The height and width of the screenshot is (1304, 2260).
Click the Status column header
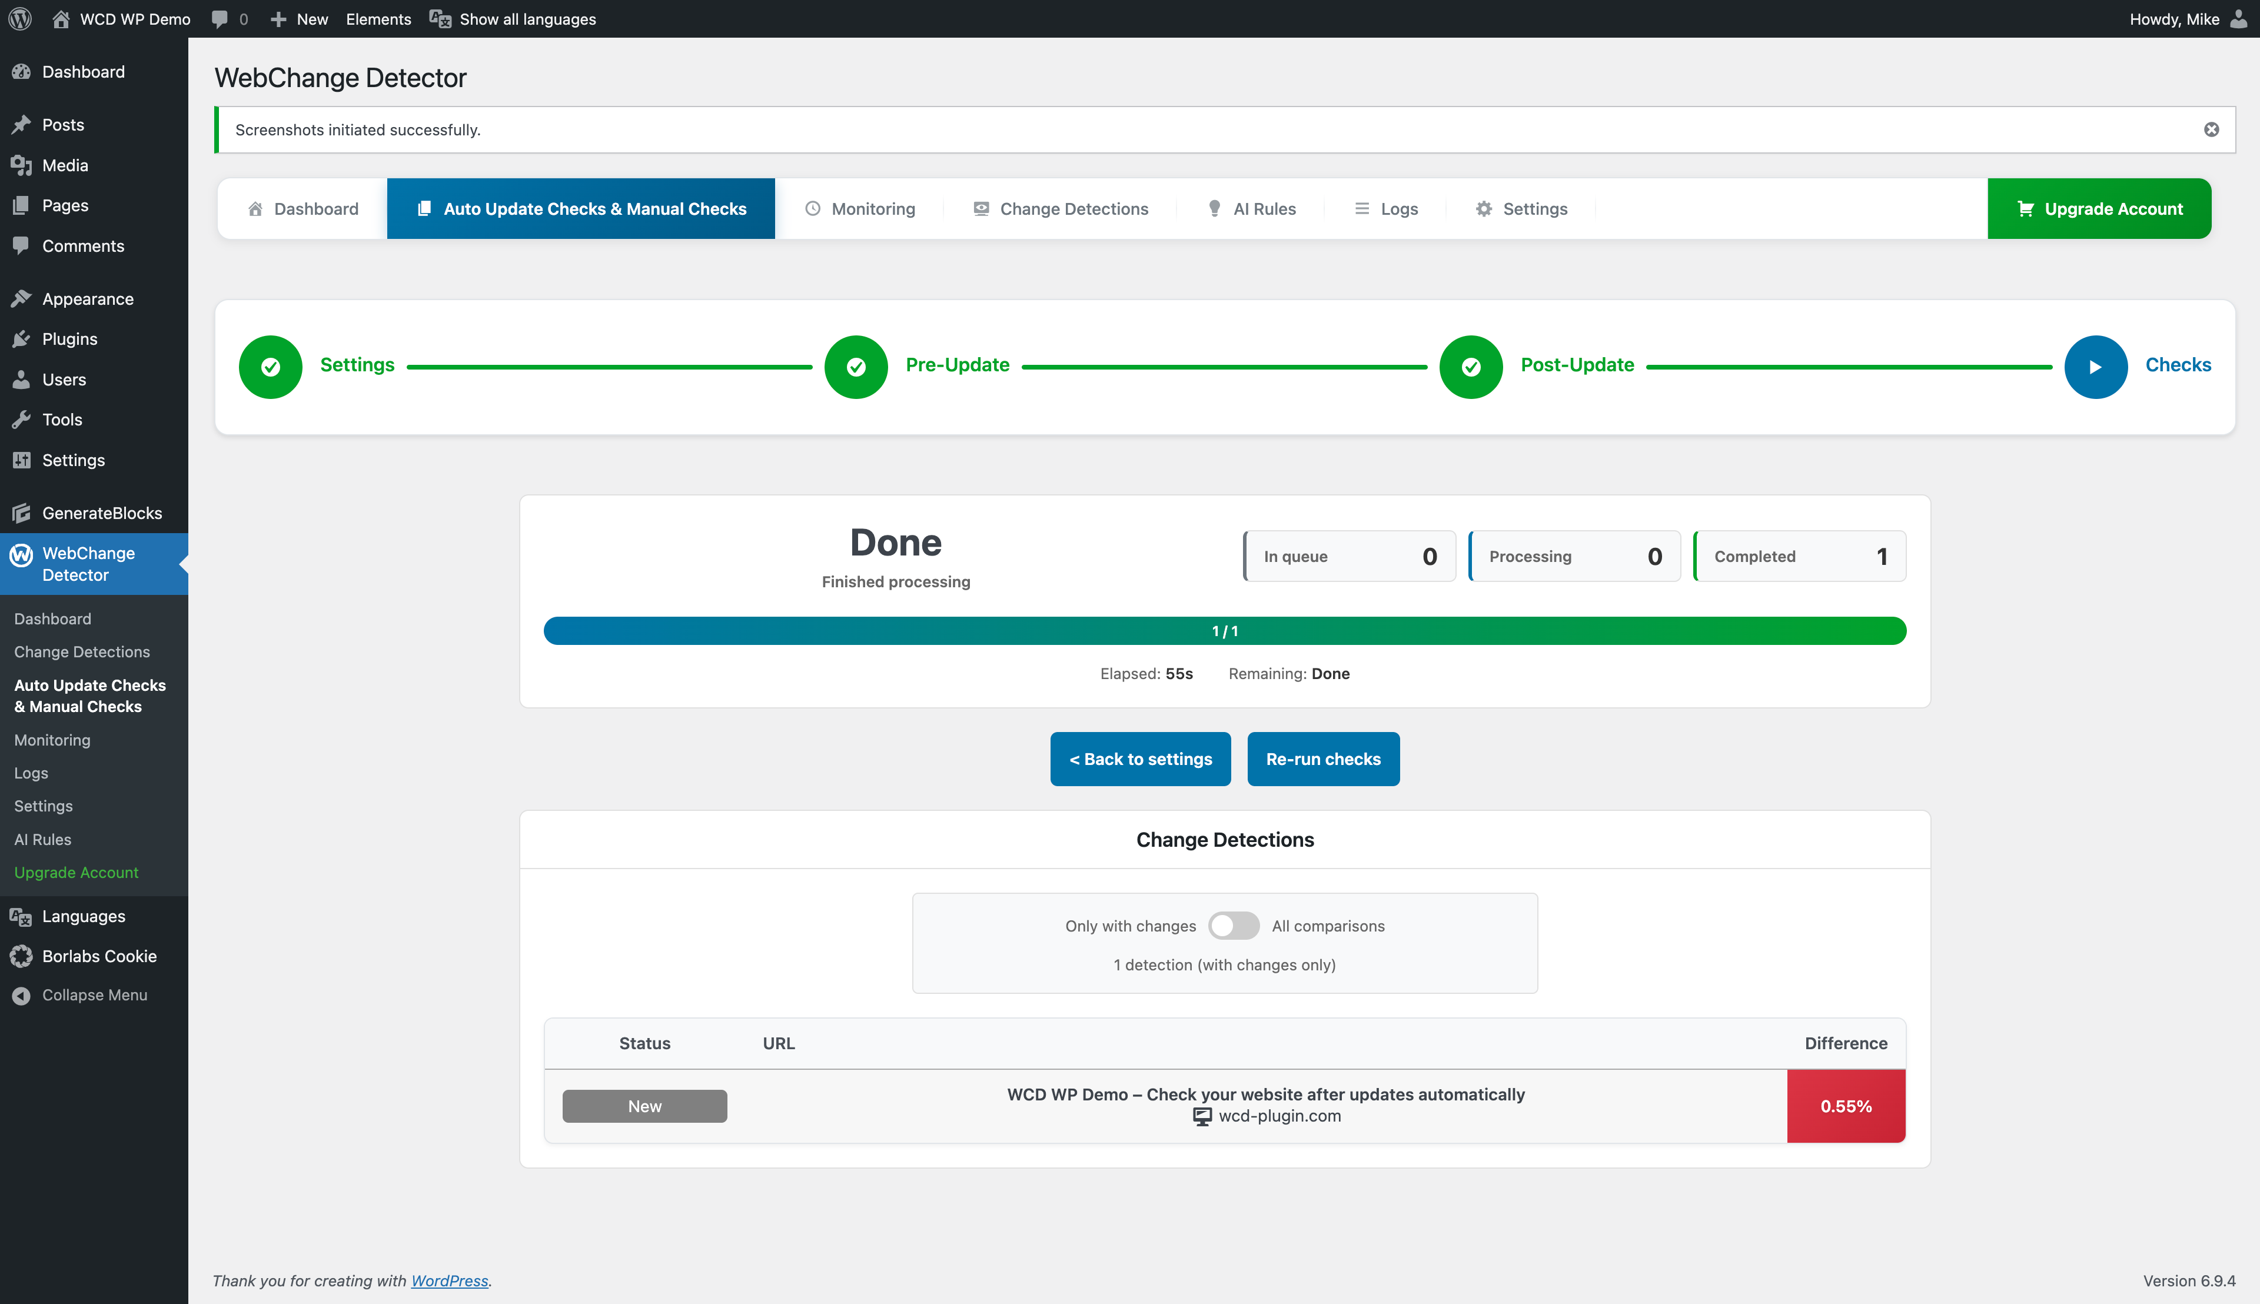click(x=645, y=1043)
